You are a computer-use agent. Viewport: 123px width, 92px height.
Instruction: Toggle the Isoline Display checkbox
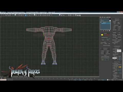point(113,66)
